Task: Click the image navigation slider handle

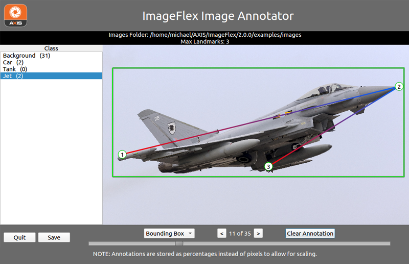Action: point(179,243)
